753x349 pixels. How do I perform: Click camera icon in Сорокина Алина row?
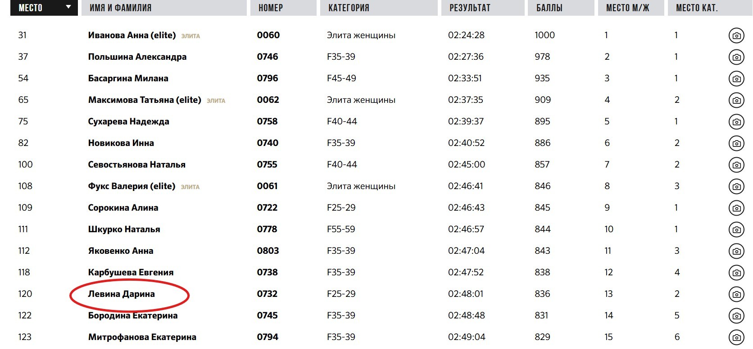coord(736,208)
